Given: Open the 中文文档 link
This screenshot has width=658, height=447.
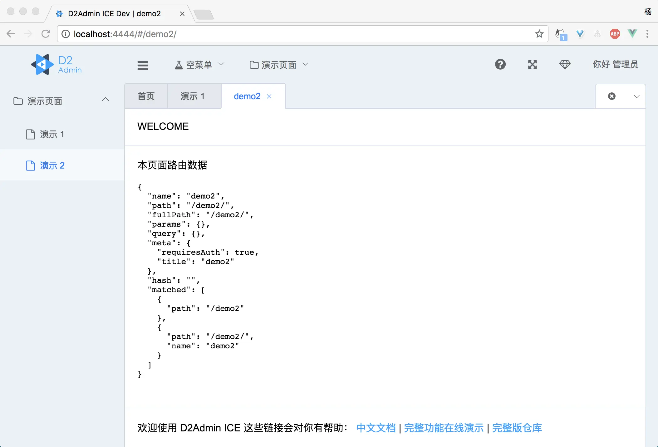Looking at the screenshot, I should pyautogui.click(x=376, y=428).
